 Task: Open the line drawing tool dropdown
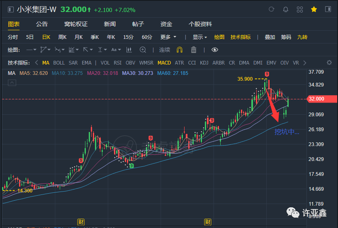click(31, 50)
